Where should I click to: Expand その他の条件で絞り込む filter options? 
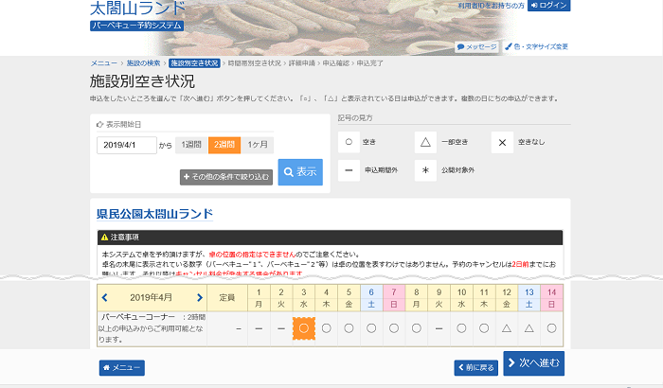coord(226,177)
